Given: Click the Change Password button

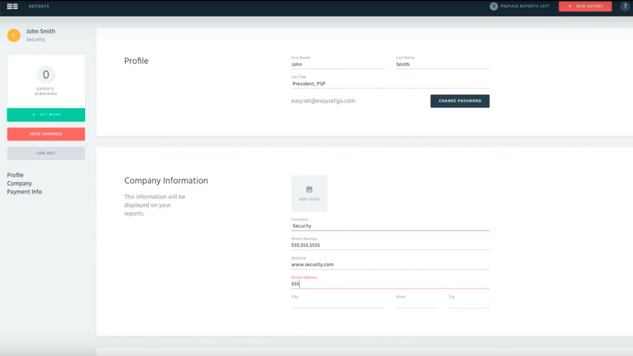Looking at the screenshot, I should click(x=460, y=101).
